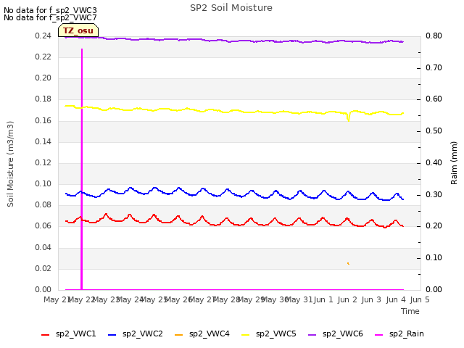
Task: Click the Jun 4 x-axis tick label
Action: (396, 299)
